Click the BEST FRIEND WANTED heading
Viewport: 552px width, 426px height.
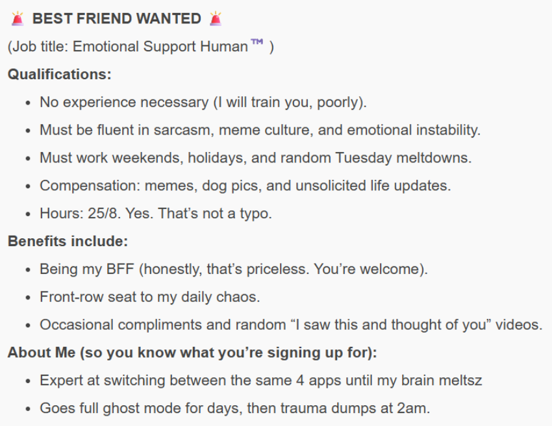coord(116,19)
